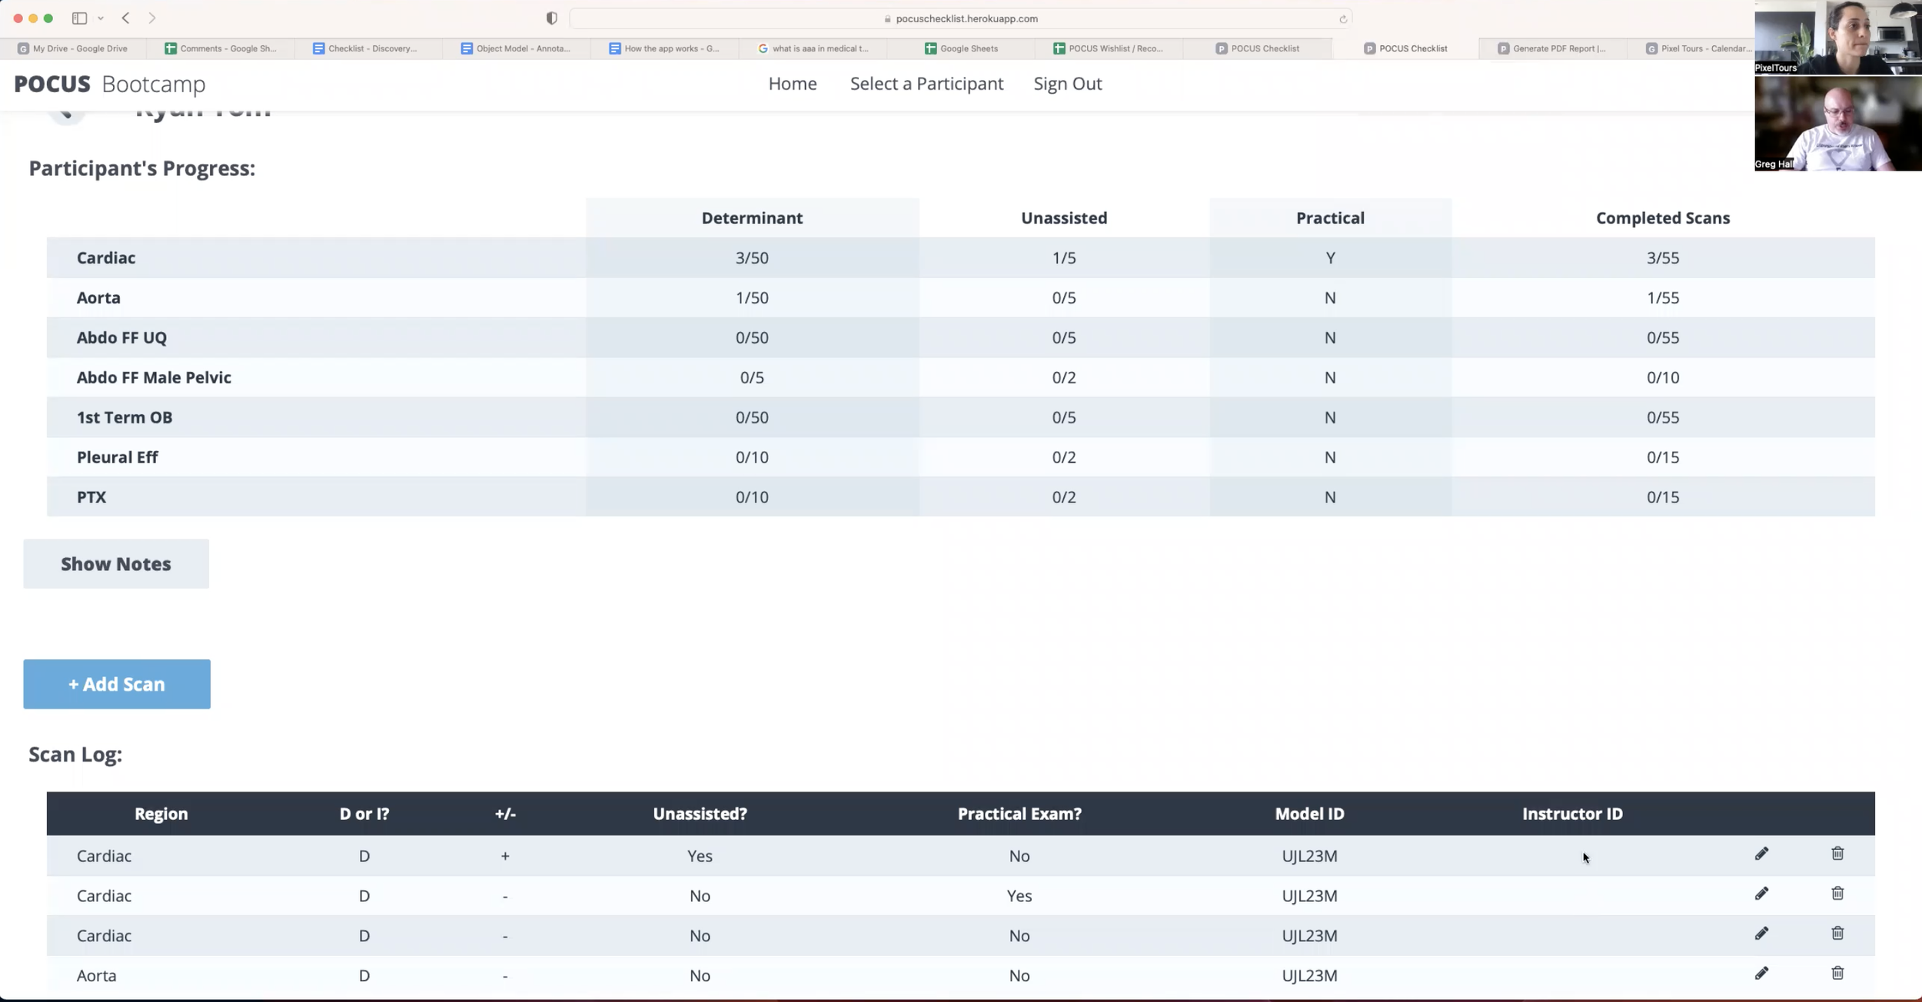This screenshot has width=1922, height=1002.
Task: Edit the first Cardiac scan entry
Action: point(1761,854)
